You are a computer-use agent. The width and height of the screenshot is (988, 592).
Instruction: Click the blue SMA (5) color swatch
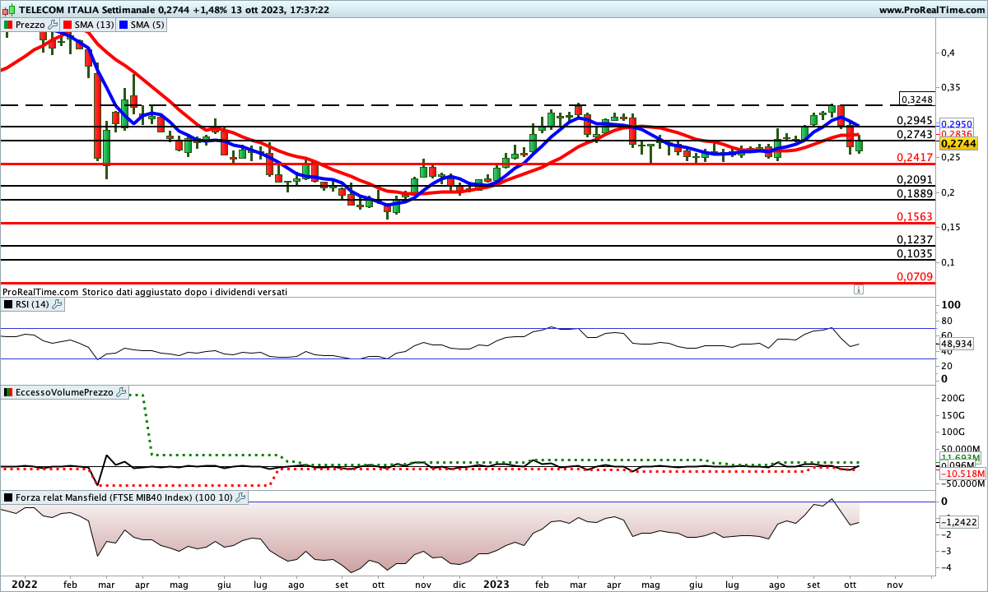click(123, 25)
